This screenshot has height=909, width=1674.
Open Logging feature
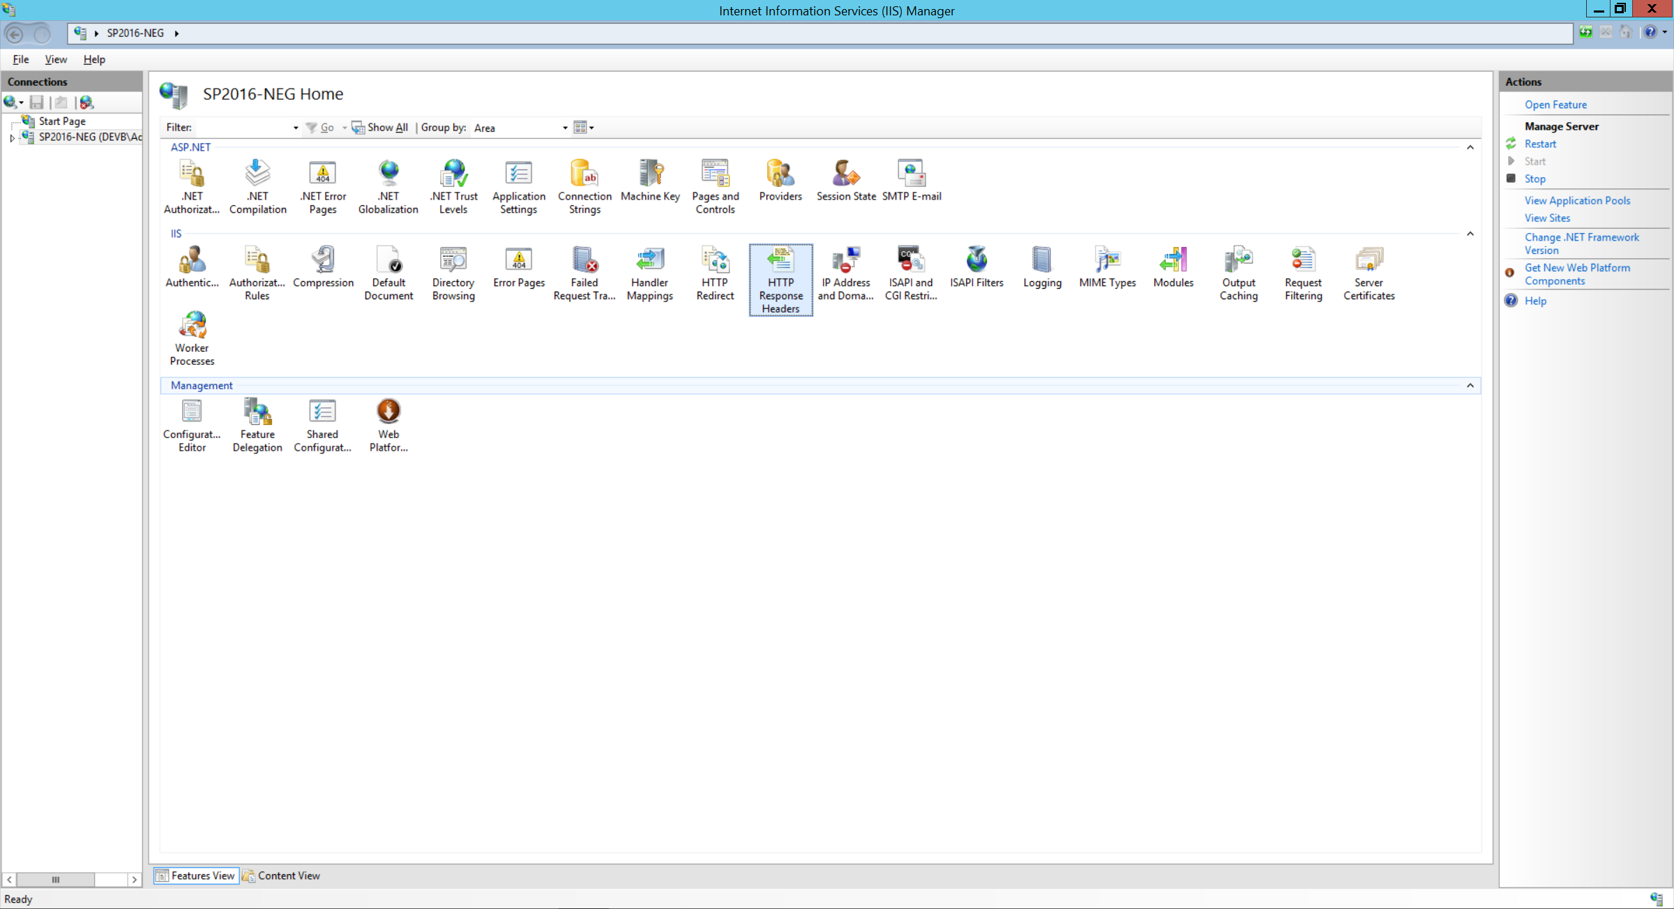tap(1042, 266)
